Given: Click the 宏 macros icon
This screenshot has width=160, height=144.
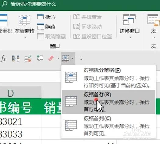Looking at the screenshot, I should click(x=154, y=20).
